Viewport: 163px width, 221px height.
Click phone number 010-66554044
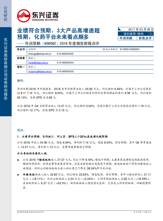point(65,63)
